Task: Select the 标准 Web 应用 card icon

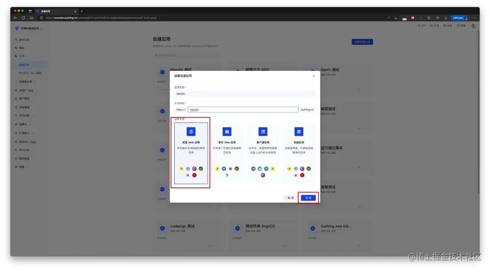Action: (x=191, y=132)
